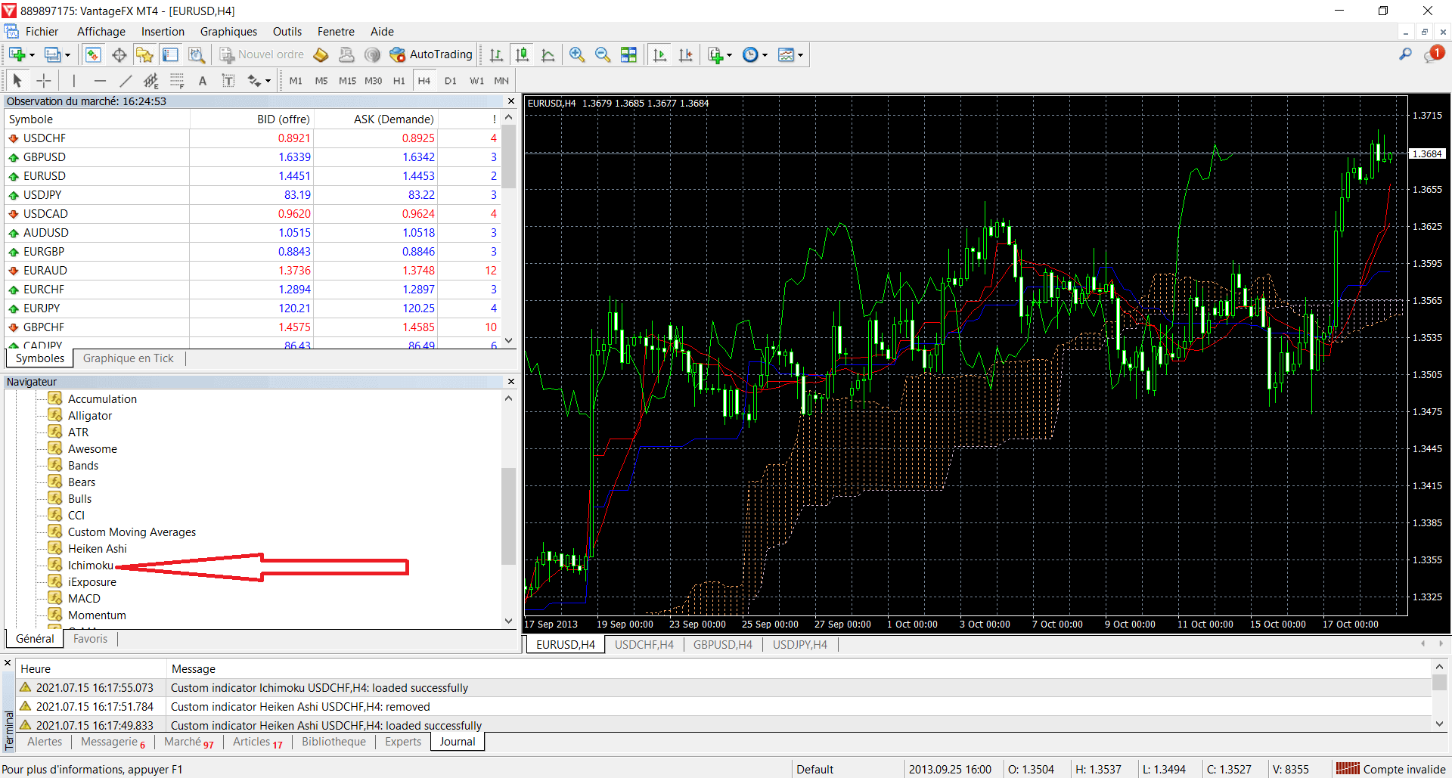
Task: Open the Indicators list dropdown arrow
Action: click(729, 55)
